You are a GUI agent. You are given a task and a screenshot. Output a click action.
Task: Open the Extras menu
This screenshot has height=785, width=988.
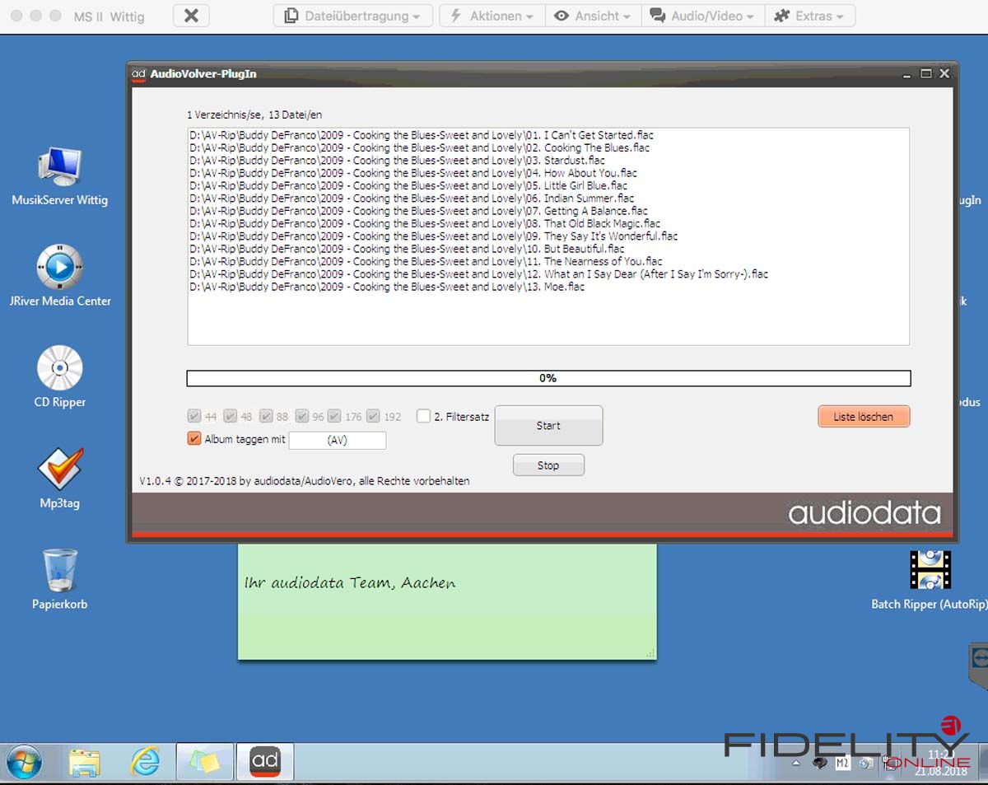pos(809,16)
